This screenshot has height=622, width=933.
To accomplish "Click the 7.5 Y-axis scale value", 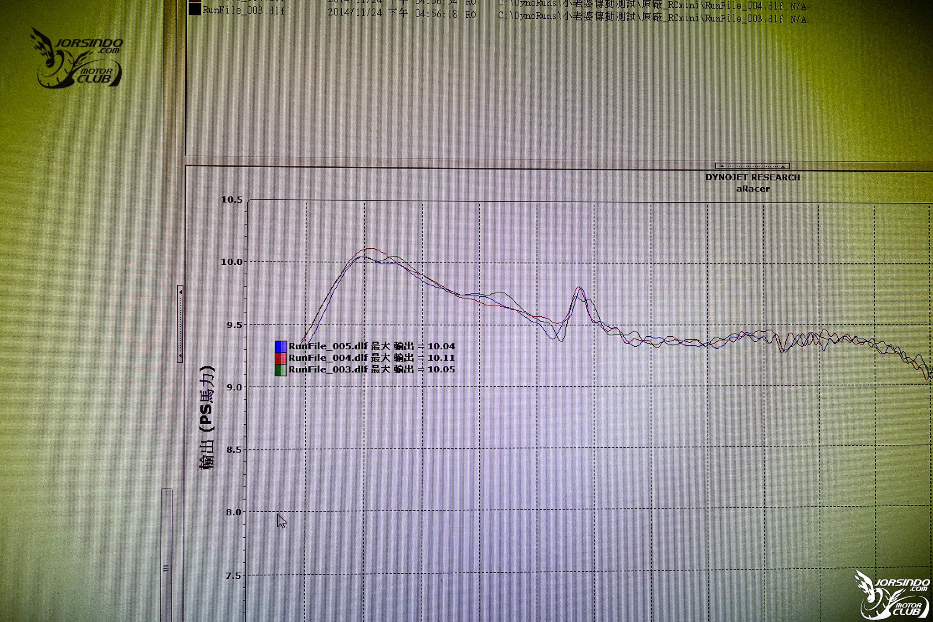I will [x=233, y=576].
